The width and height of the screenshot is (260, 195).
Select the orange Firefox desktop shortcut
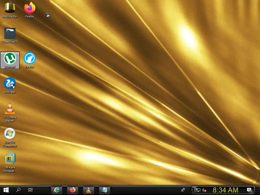coord(30,10)
